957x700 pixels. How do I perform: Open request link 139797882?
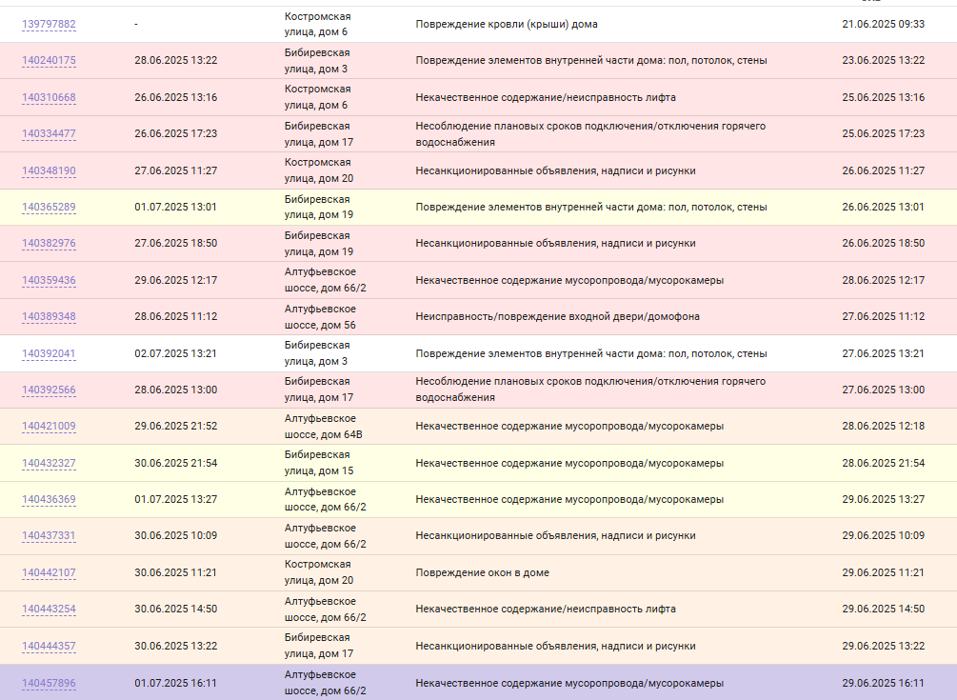(49, 25)
